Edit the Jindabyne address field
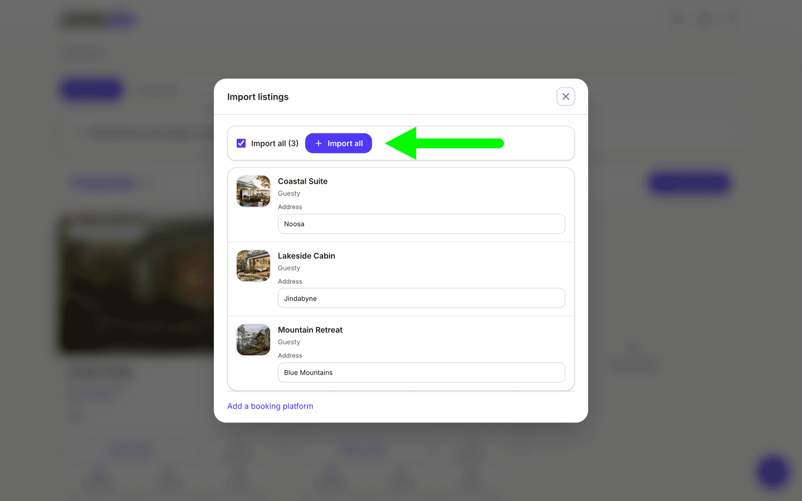Image resolution: width=802 pixels, height=501 pixels. click(x=422, y=298)
